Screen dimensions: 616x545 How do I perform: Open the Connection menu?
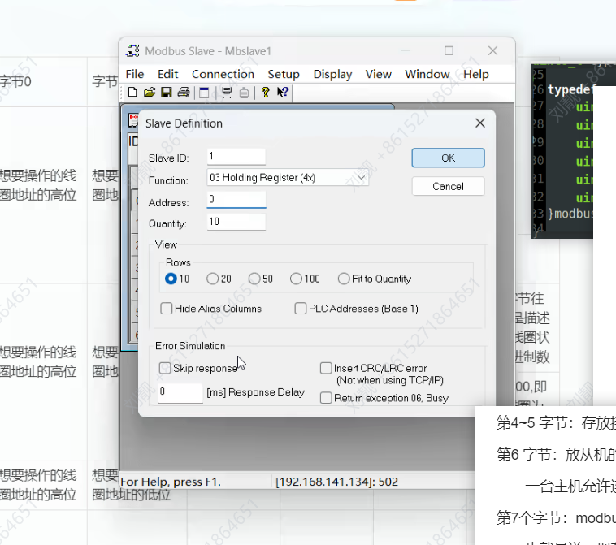click(223, 74)
